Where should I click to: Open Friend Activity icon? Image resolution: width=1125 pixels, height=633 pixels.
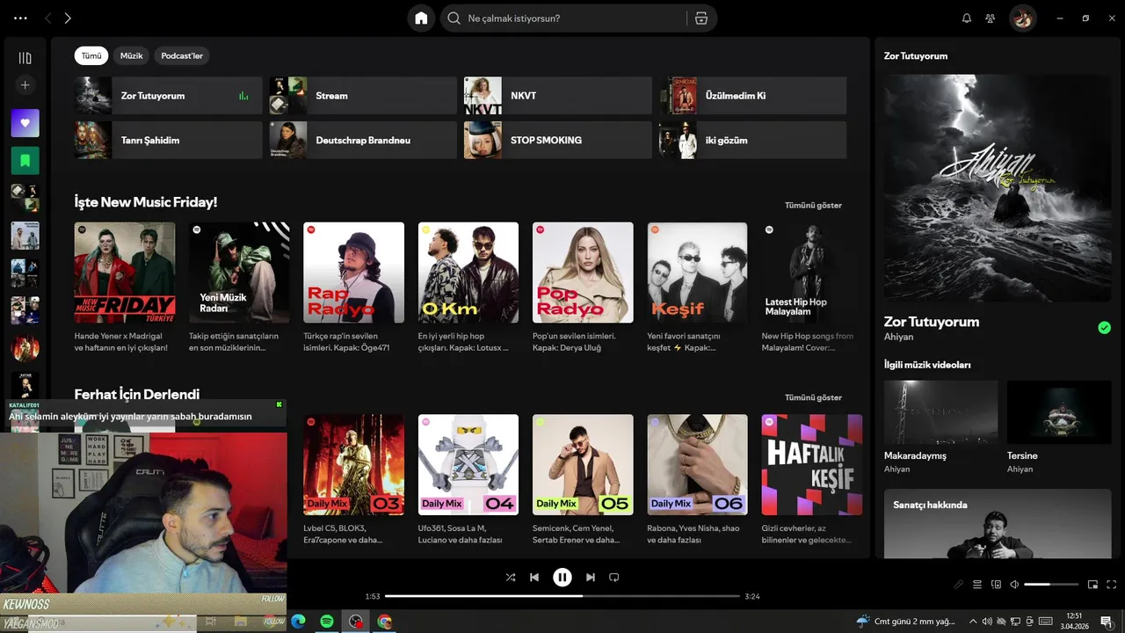(991, 18)
